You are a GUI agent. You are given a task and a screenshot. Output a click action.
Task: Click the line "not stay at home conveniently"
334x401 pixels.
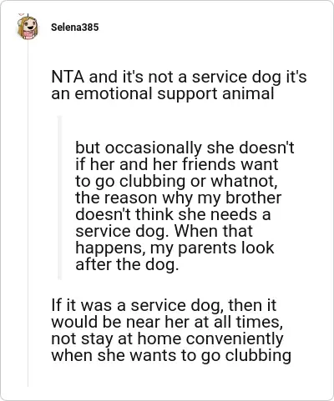(167, 339)
